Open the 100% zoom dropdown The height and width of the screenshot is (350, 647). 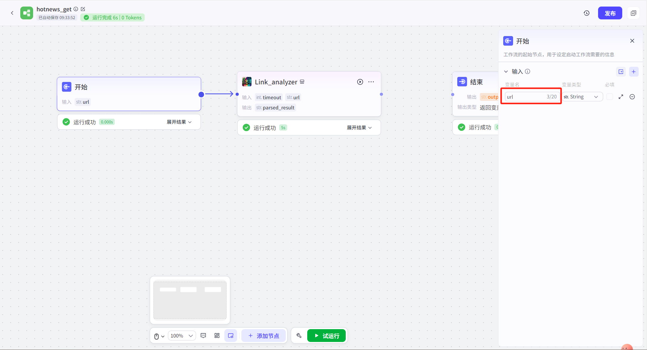point(182,336)
